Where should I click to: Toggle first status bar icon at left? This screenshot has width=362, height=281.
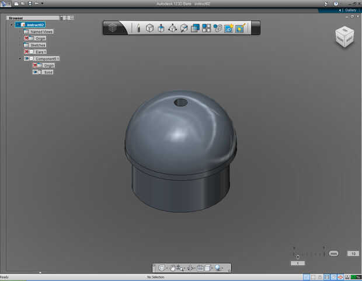[x=306, y=277]
